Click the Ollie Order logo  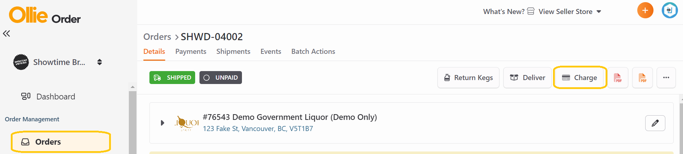point(45,15)
